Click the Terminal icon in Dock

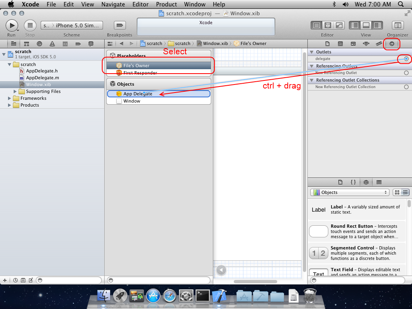click(202, 296)
